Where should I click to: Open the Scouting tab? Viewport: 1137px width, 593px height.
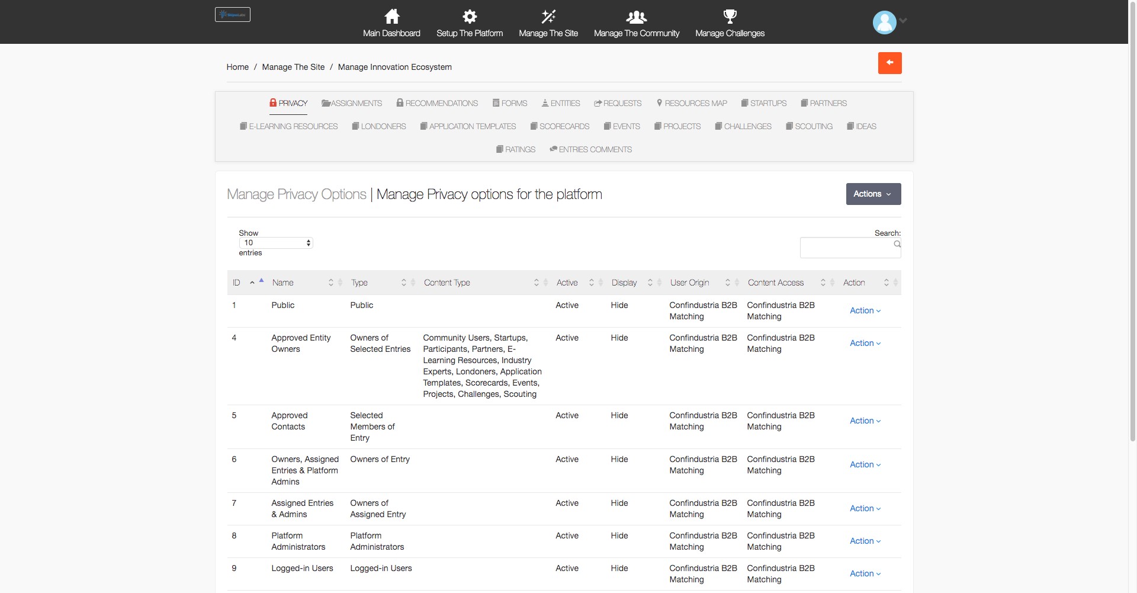809,126
